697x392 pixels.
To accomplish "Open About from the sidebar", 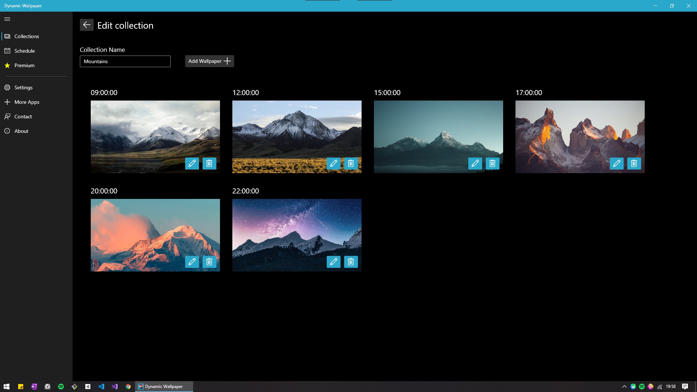I will pyautogui.click(x=21, y=131).
